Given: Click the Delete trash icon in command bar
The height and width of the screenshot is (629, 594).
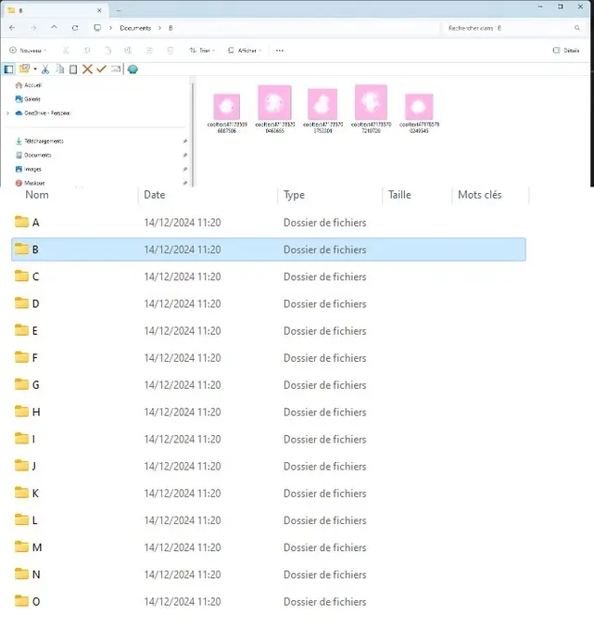Looking at the screenshot, I should (x=171, y=50).
